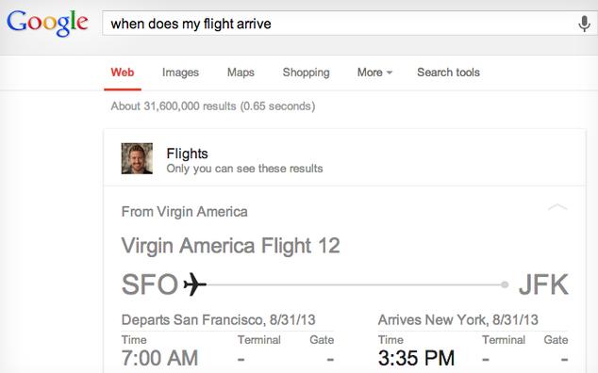The width and height of the screenshot is (598, 373).
Task: Switch to the Images tab
Action: tap(180, 73)
